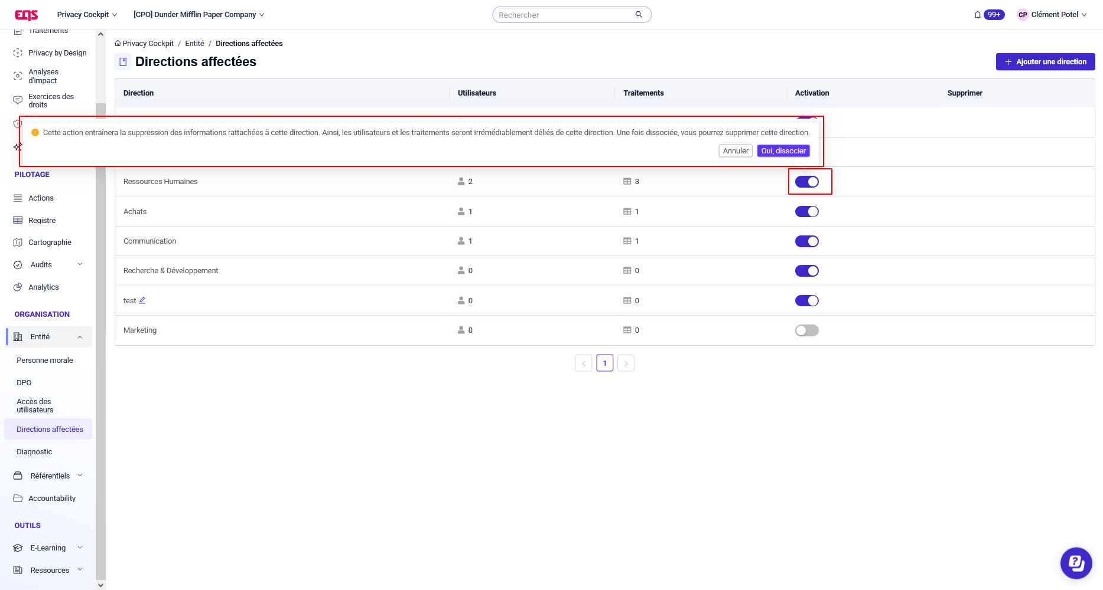Click the Analytics pie chart icon

(18, 287)
